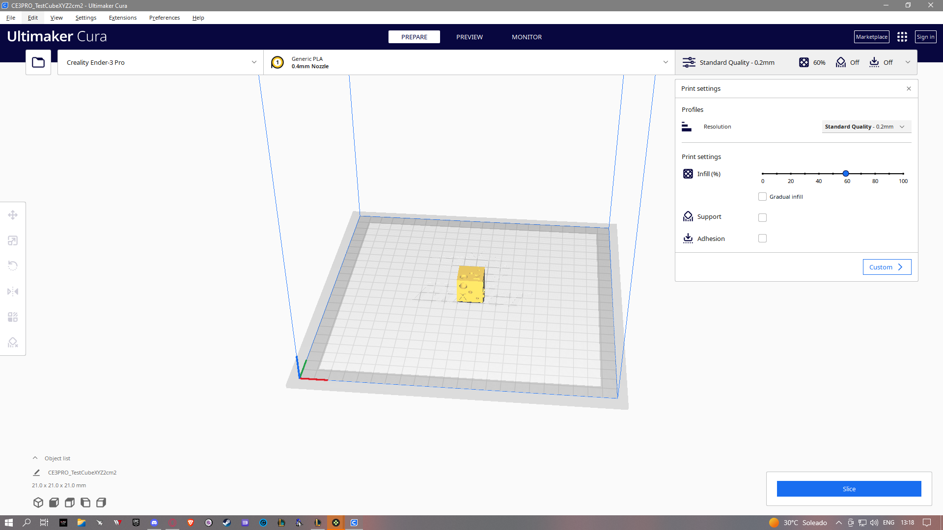Open the Resolution profile dropdown
Image resolution: width=943 pixels, height=530 pixels.
(866, 127)
